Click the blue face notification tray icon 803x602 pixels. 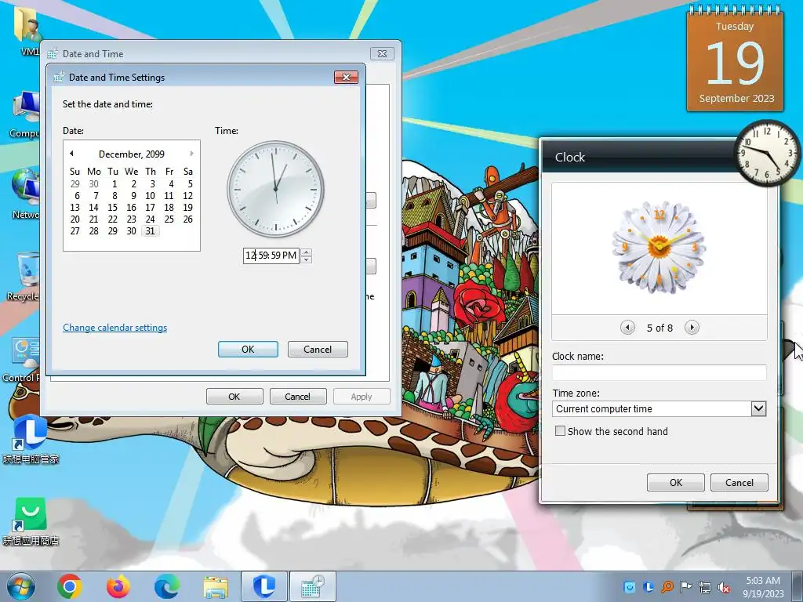(x=630, y=587)
